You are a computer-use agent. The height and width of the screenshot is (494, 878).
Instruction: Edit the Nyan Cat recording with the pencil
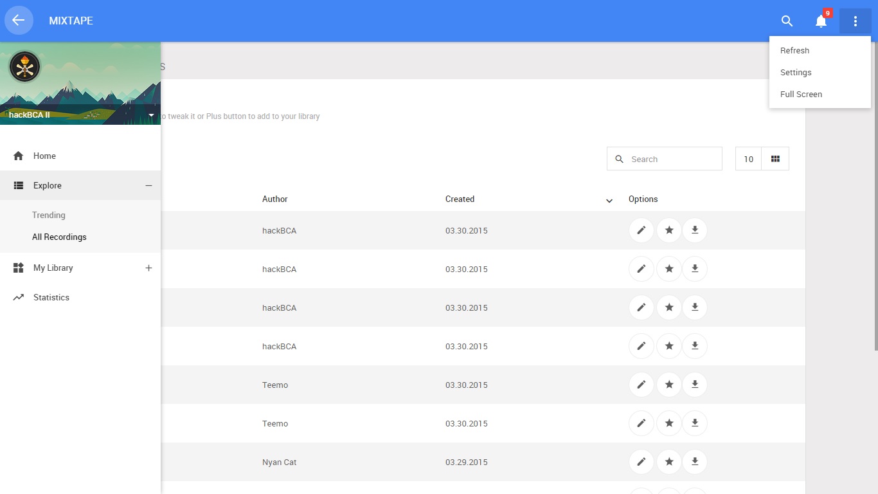click(x=641, y=462)
